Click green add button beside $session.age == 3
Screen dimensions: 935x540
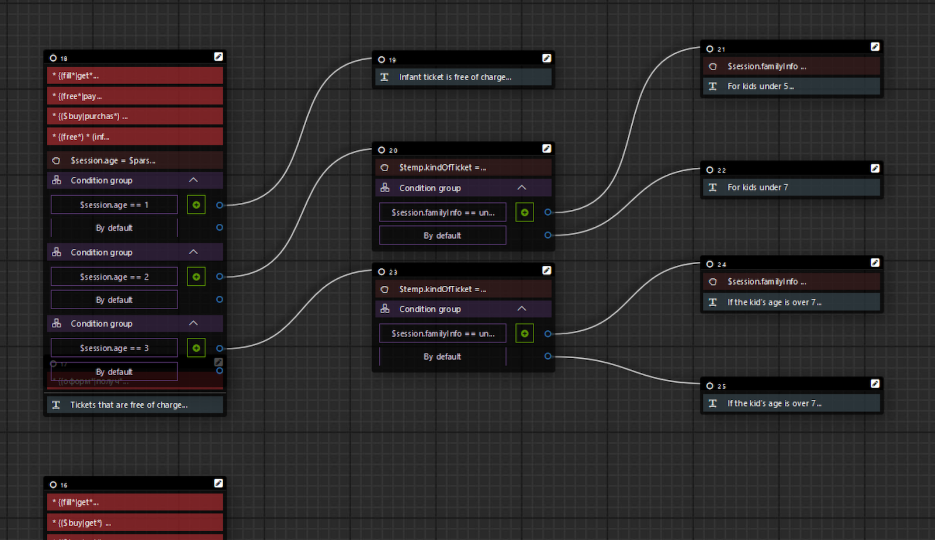coord(196,348)
